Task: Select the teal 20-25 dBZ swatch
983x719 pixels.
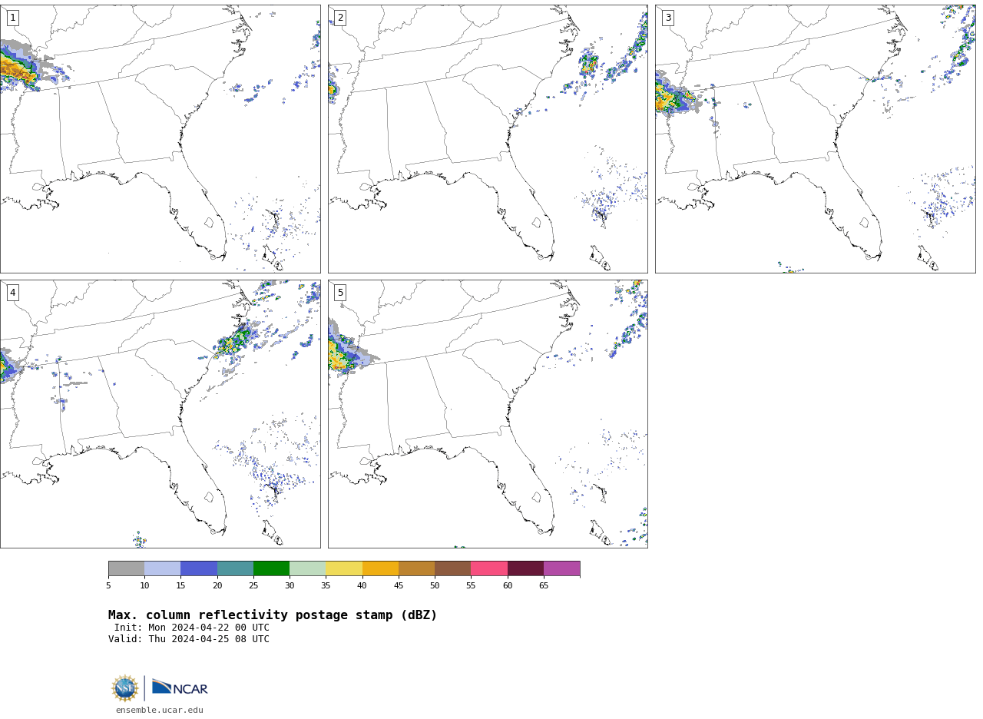Action: [235, 568]
